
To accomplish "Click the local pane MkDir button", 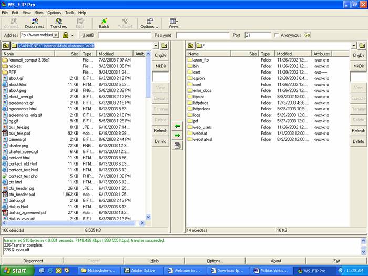I will point(160,66).
